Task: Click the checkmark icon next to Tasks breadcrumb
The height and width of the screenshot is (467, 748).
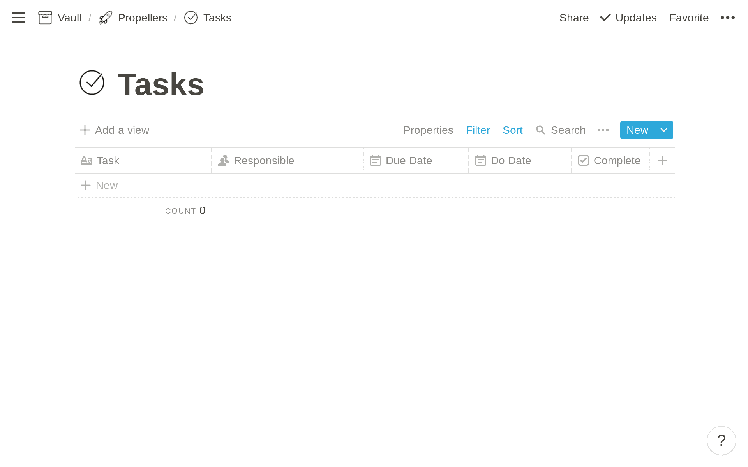Action: [191, 18]
